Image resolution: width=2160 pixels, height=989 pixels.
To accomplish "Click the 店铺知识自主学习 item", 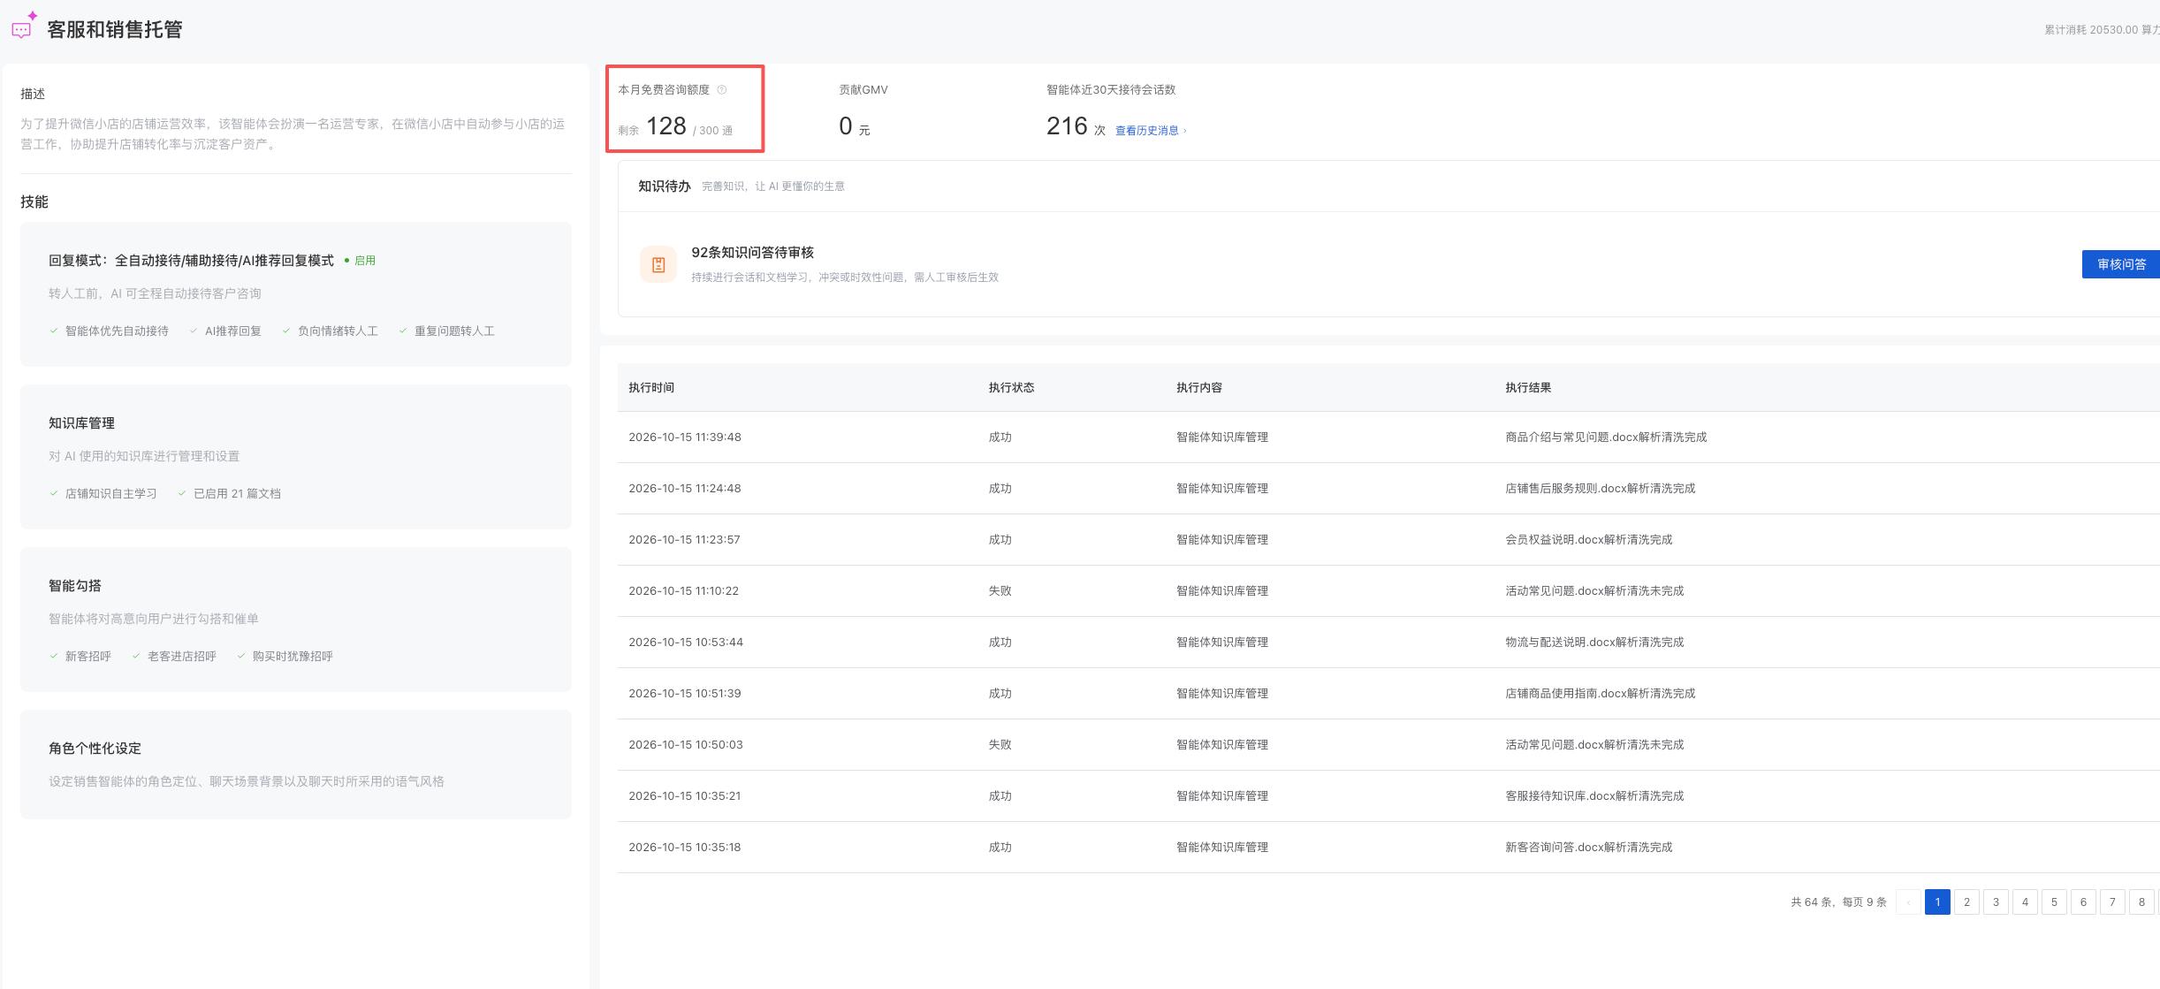I will click(x=103, y=493).
